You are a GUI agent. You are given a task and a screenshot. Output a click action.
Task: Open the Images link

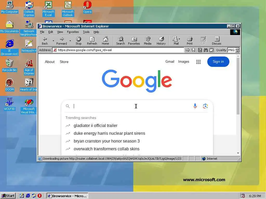coord(184,62)
